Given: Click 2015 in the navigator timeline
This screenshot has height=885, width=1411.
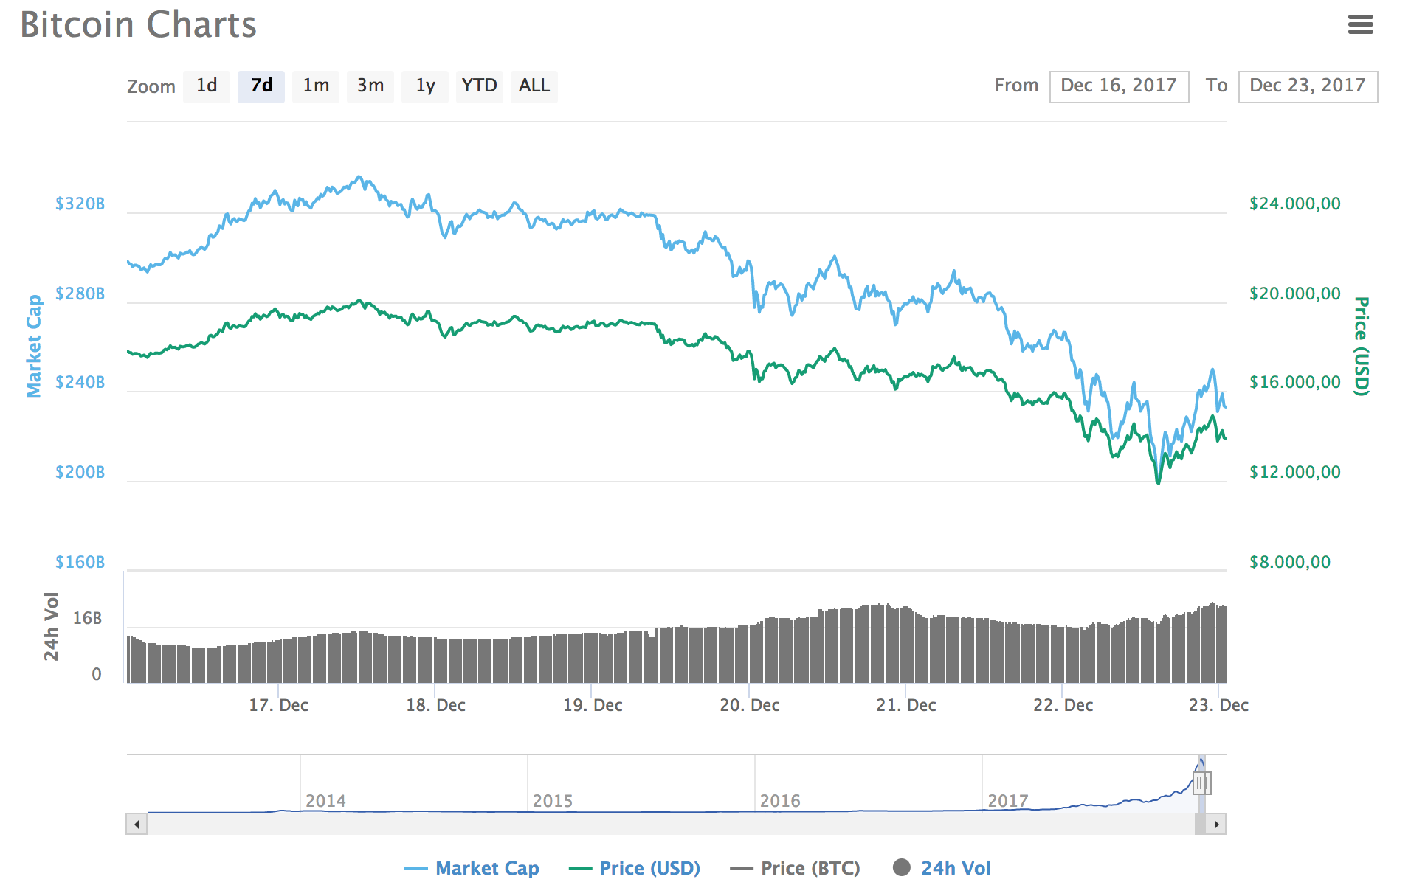Looking at the screenshot, I should point(553,801).
